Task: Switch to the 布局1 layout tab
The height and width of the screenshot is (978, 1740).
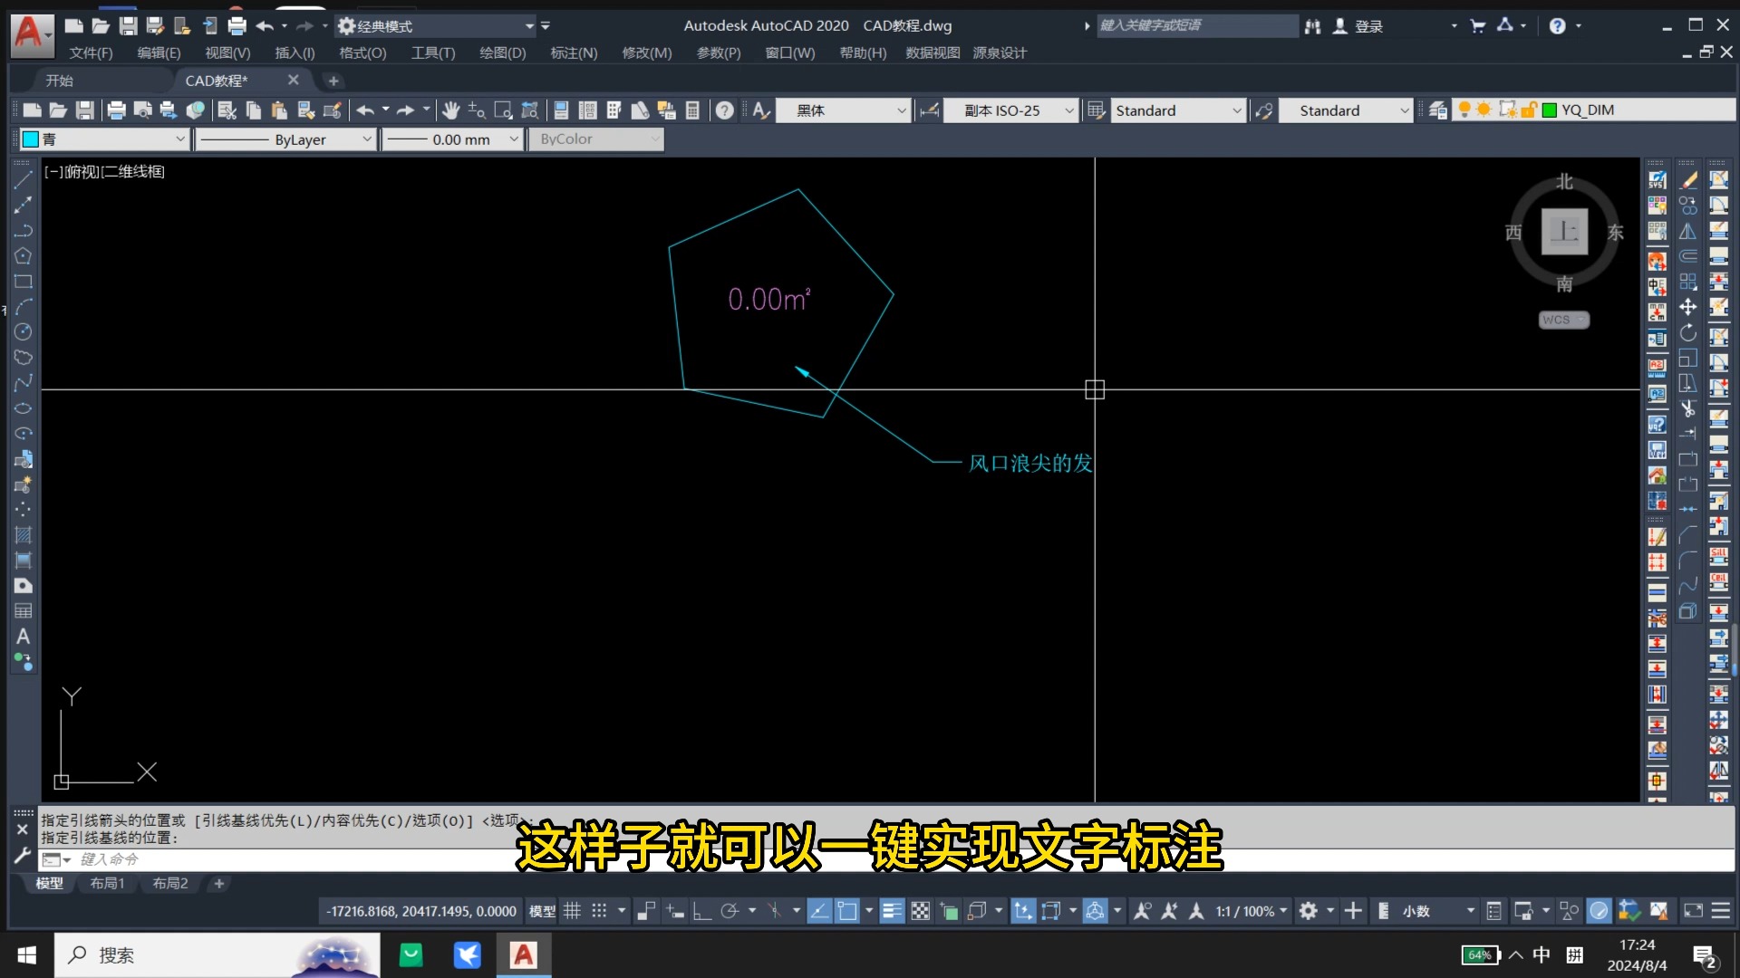Action: point(107,883)
